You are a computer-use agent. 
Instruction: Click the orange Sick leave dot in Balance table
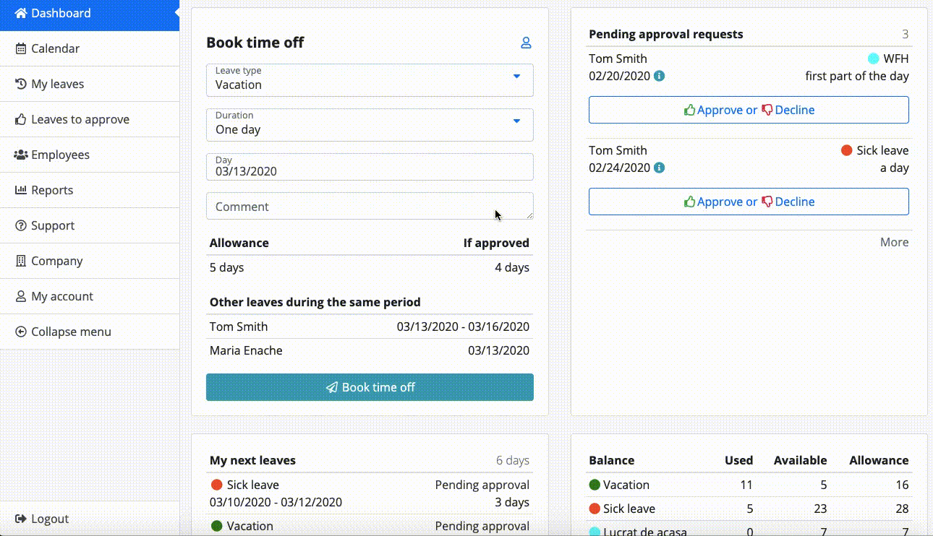pos(595,509)
